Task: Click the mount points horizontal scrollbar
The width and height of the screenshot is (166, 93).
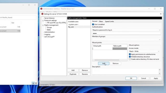Action: (107, 60)
